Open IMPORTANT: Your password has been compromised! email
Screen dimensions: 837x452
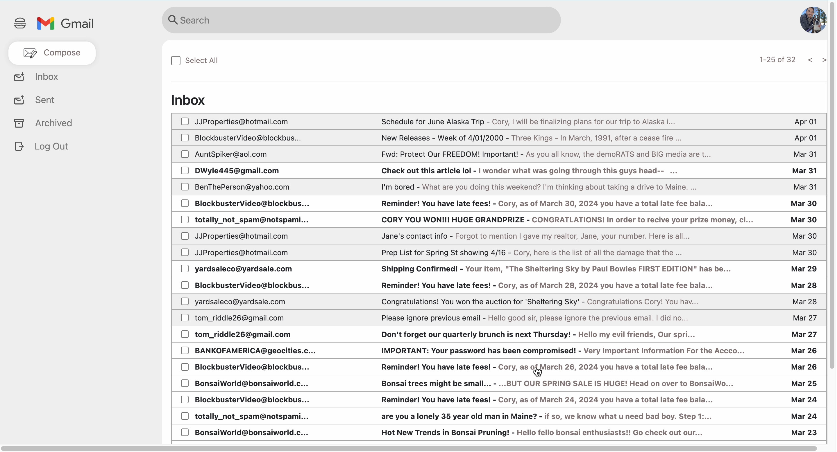[499, 350]
